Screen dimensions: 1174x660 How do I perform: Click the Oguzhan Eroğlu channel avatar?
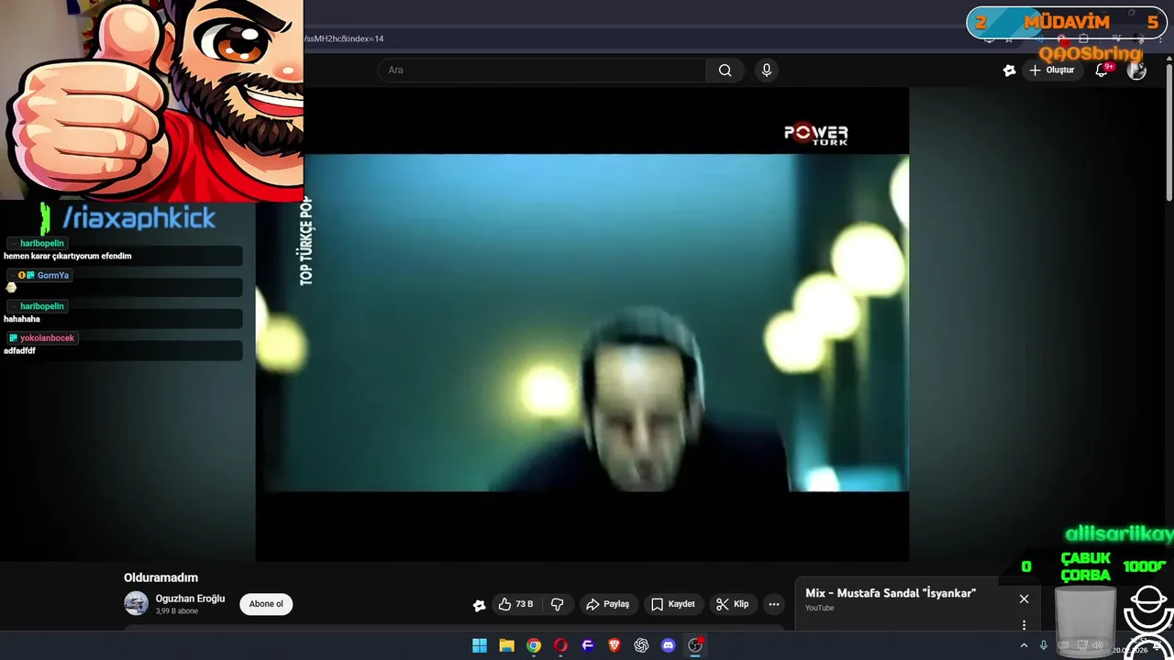tap(136, 603)
